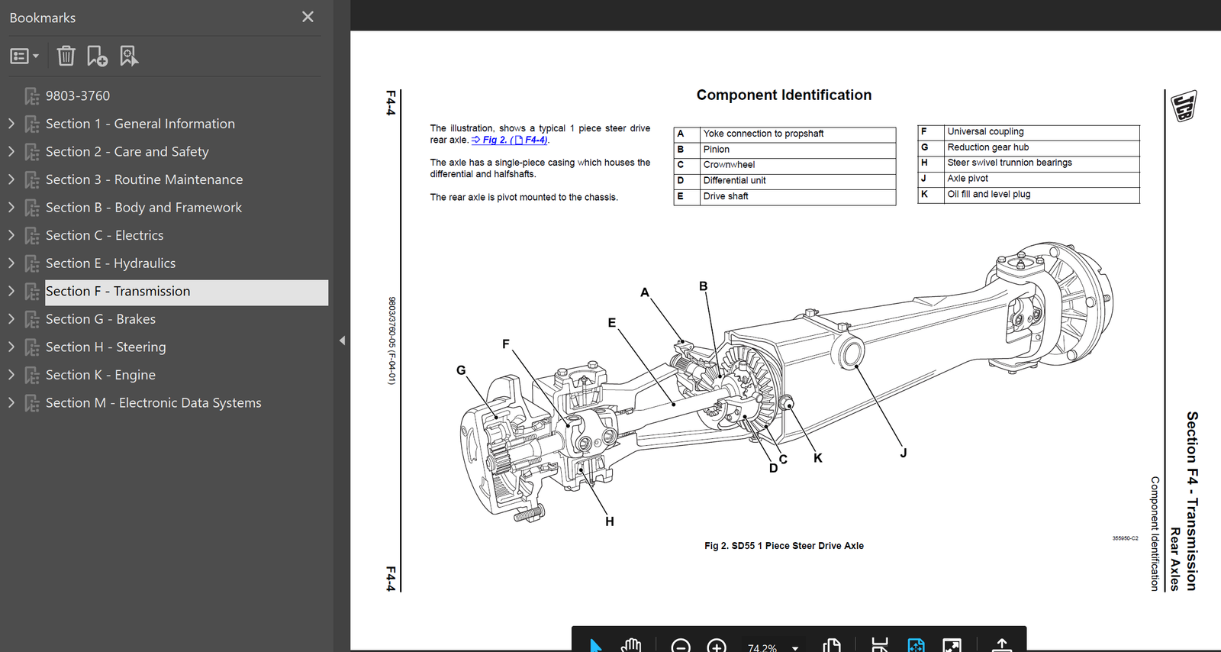The width and height of the screenshot is (1221, 652).
Task: Click the 'Differential unit' table cell
Action: (x=797, y=181)
